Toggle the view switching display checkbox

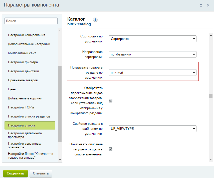pyautogui.click(x=111, y=100)
